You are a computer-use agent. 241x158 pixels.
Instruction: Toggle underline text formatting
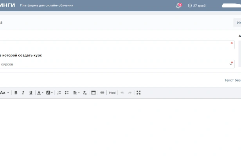coord(31,93)
